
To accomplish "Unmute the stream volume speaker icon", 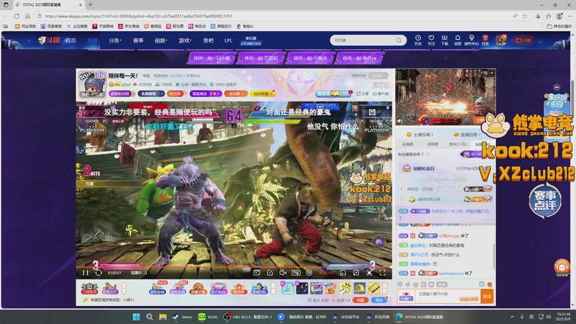I will (x=282, y=273).
